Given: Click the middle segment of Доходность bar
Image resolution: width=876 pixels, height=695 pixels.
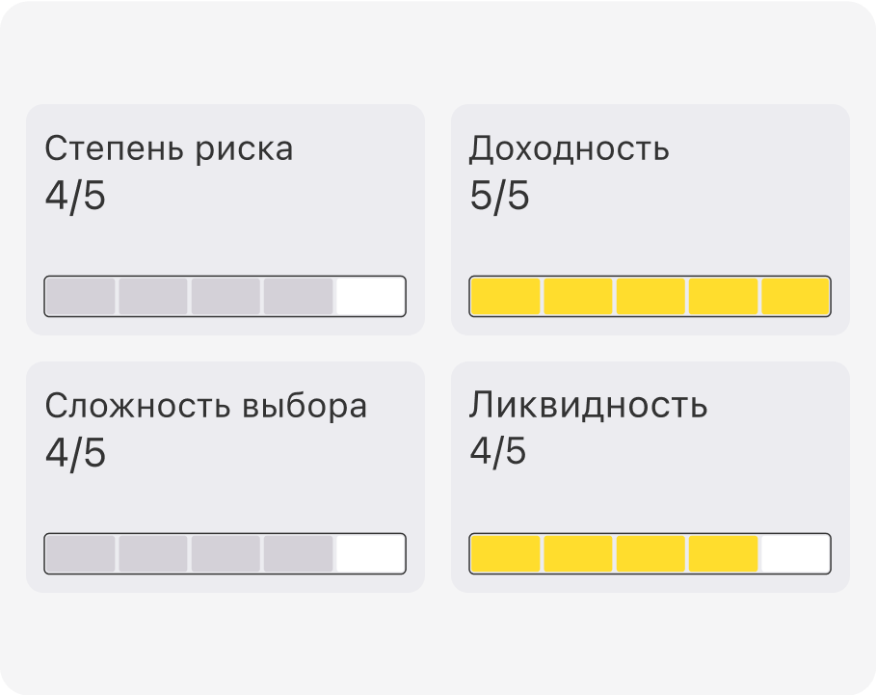Looking at the screenshot, I should click(650, 296).
